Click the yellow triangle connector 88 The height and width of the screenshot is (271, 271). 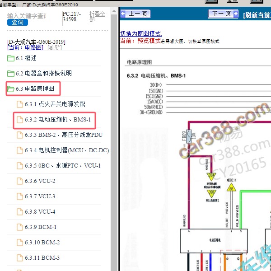(231, 188)
